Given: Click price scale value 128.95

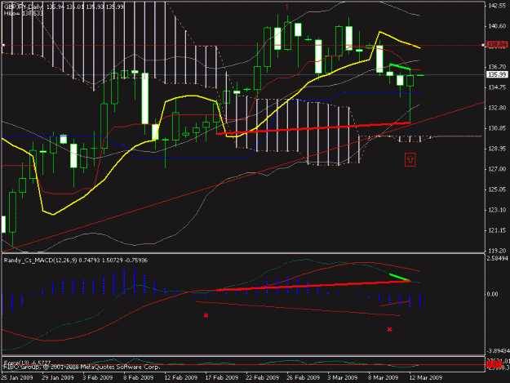Looking at the screenshot, I should 497,149.
